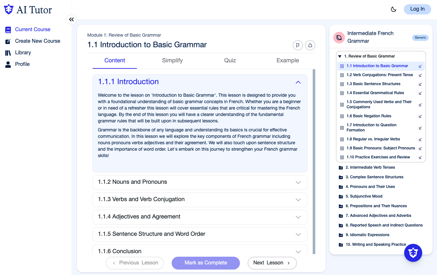Toggle completion check for 1.6 Basic Negation Rules
437x275 pixels.
pos(420,116)
